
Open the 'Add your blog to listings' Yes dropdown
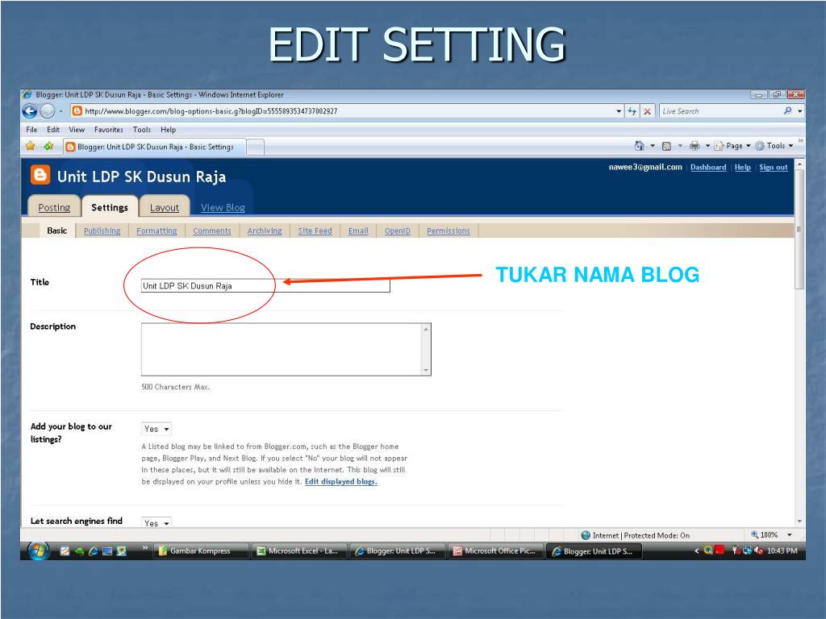click(x=156, y=429)
